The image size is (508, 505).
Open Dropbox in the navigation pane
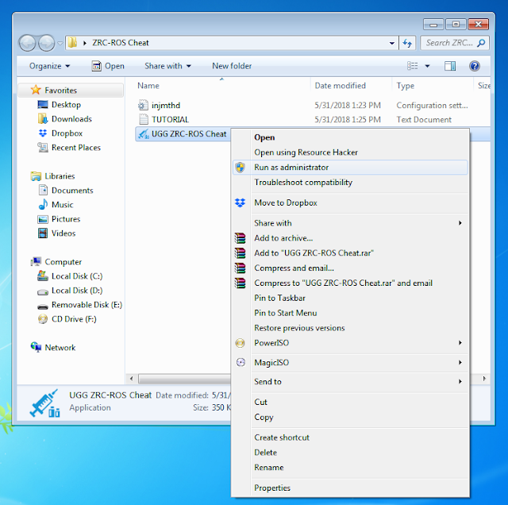pyautogui.click(x=67, y=133)
